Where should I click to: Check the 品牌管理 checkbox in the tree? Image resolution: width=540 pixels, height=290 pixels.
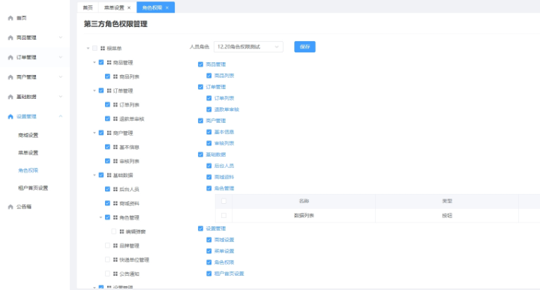[107, 246]
